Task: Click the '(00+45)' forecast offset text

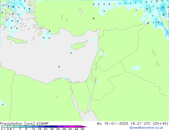Action: (x=160, y=124)
